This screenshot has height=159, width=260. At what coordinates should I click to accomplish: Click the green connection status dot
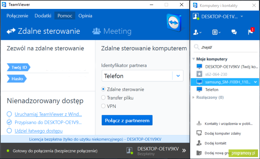(x=8, y=151)
